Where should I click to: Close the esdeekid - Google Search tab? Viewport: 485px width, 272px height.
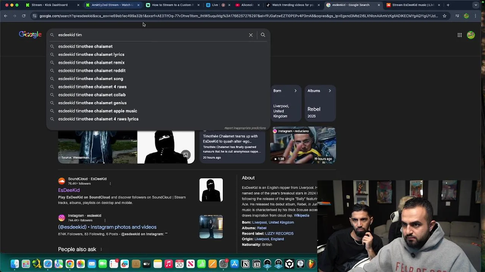pyautogui.click(x=379, y=5)
